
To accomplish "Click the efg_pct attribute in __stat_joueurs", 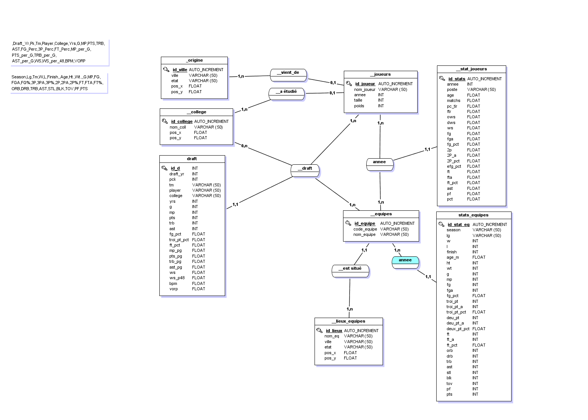I will (x=454, y=166).
